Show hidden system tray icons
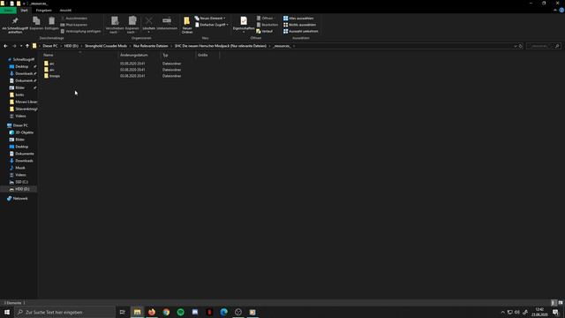 [x=502, y=312]
